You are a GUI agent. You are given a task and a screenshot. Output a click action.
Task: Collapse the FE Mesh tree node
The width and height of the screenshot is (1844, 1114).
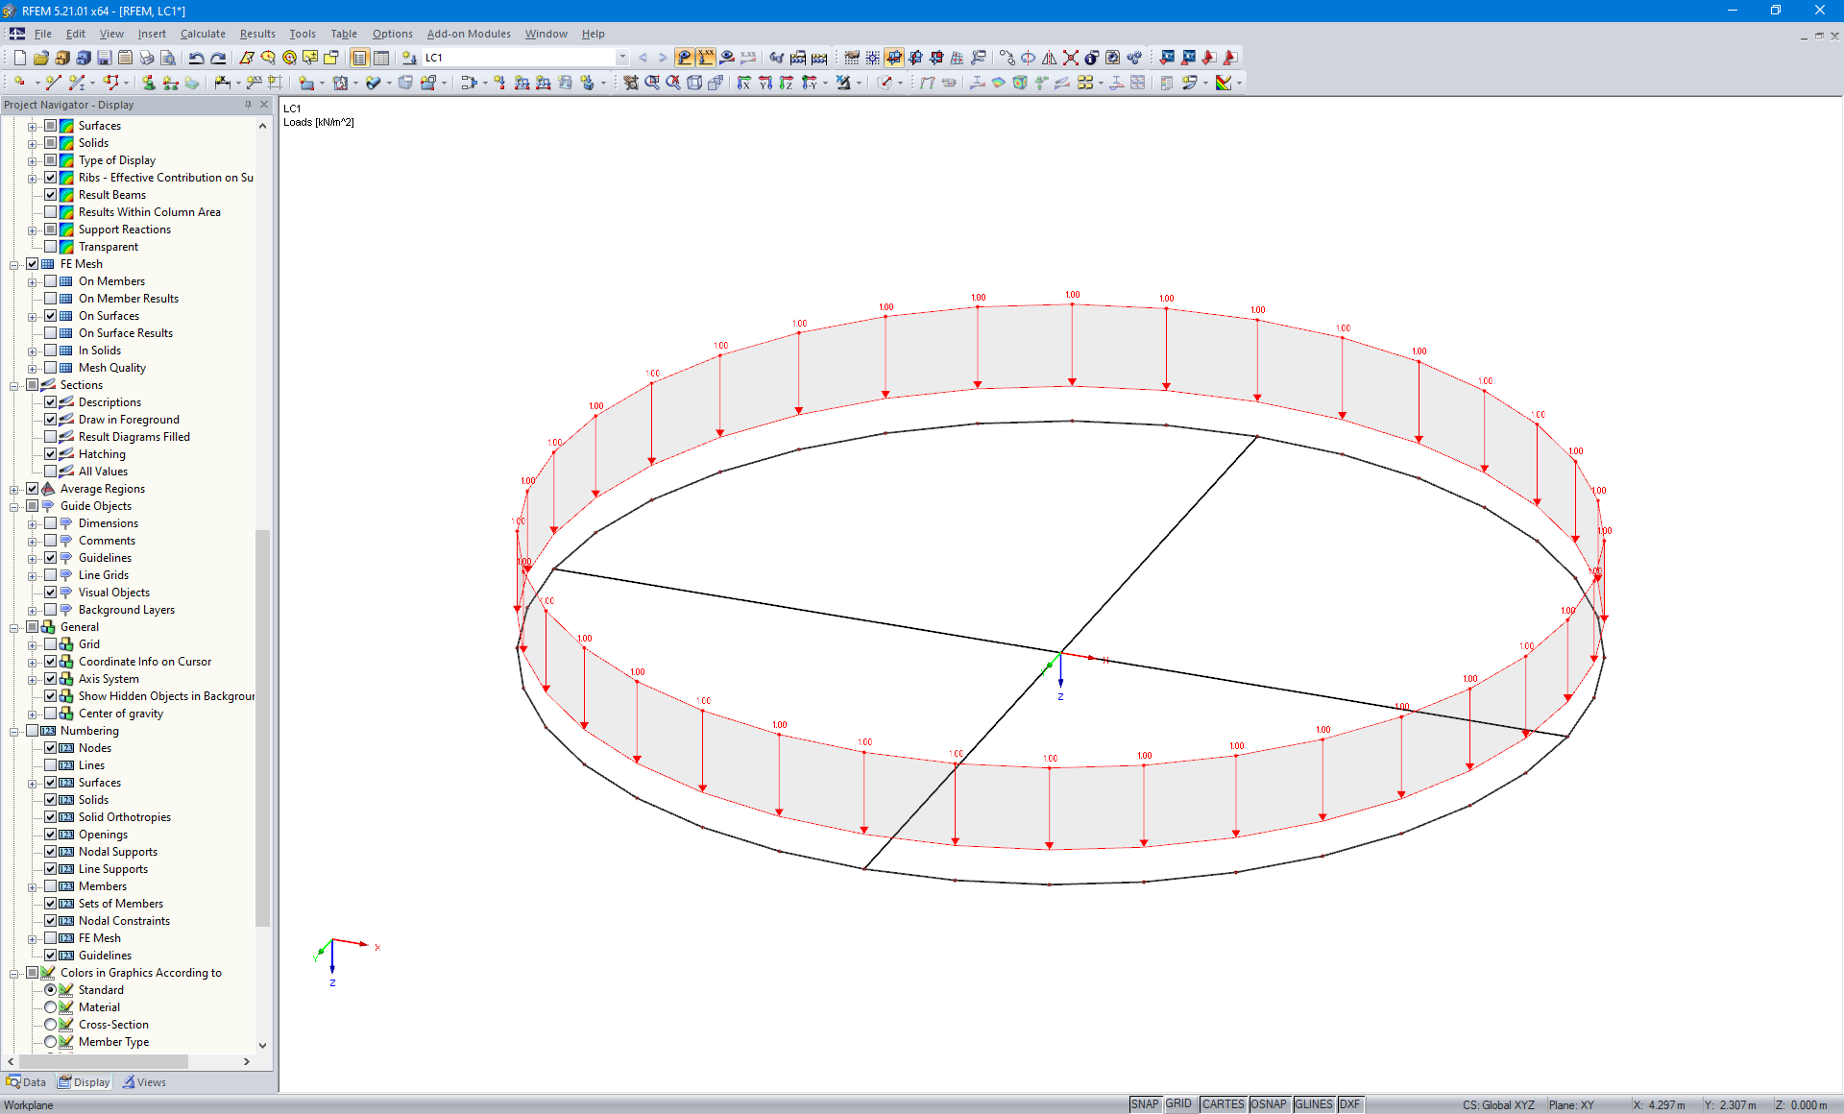pyautogui.click(x=14, y=264)
